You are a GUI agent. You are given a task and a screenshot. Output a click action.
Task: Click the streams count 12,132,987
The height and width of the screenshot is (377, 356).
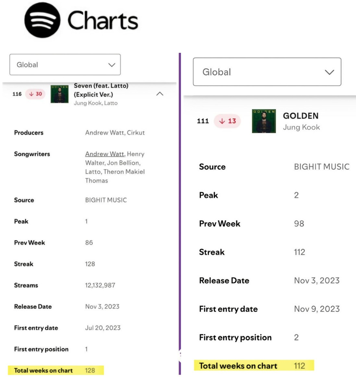pos(100,285)
